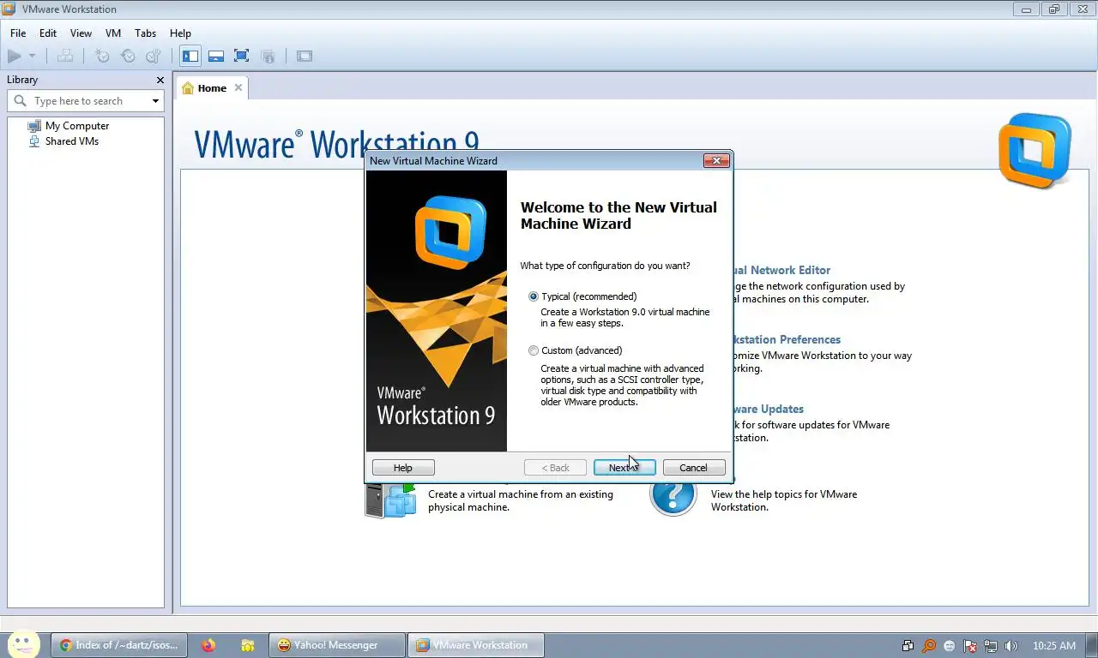
Task: Click the tray flag icon with red X
Action: point(970,646)
